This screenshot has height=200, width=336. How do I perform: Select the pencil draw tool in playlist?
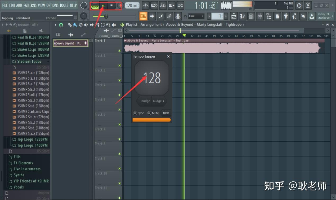pyautogui.click(x=70, y=25)
